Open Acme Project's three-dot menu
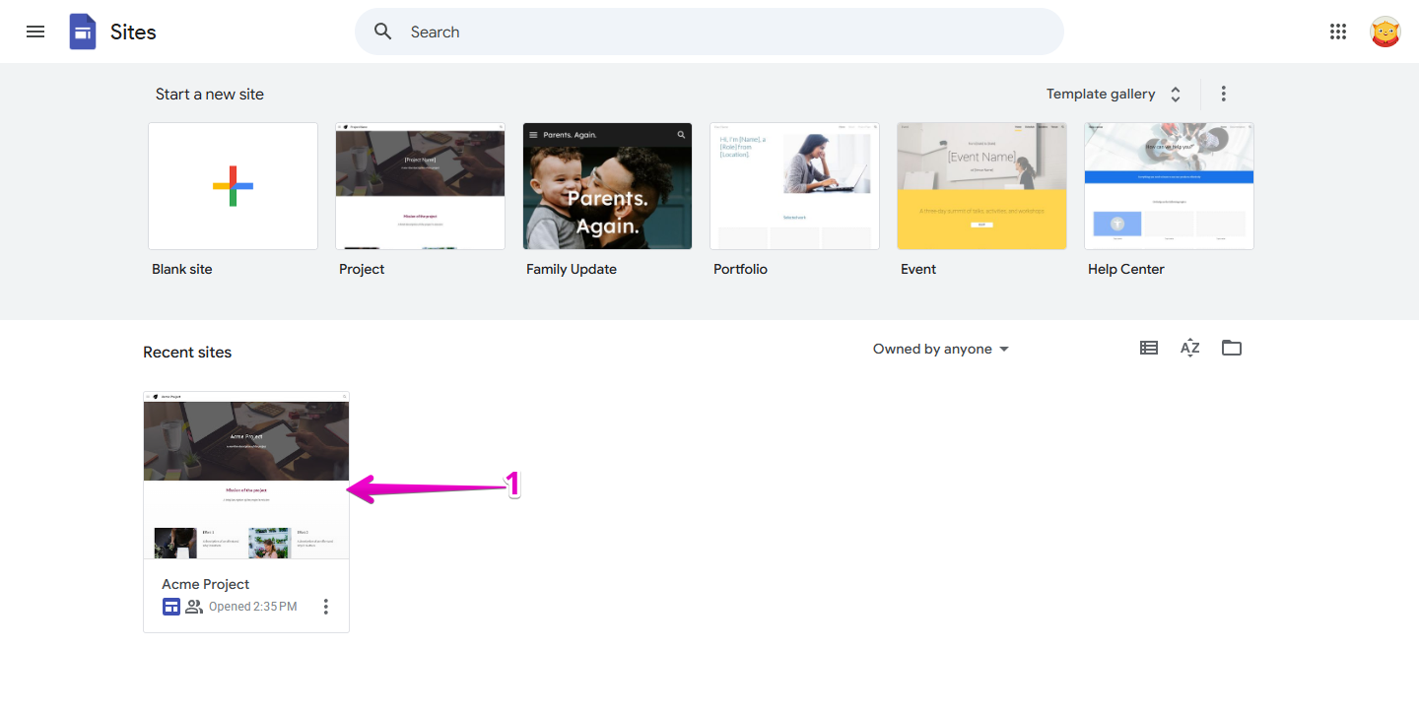This screenshot has height=713, width=1419. coord(326,607)
